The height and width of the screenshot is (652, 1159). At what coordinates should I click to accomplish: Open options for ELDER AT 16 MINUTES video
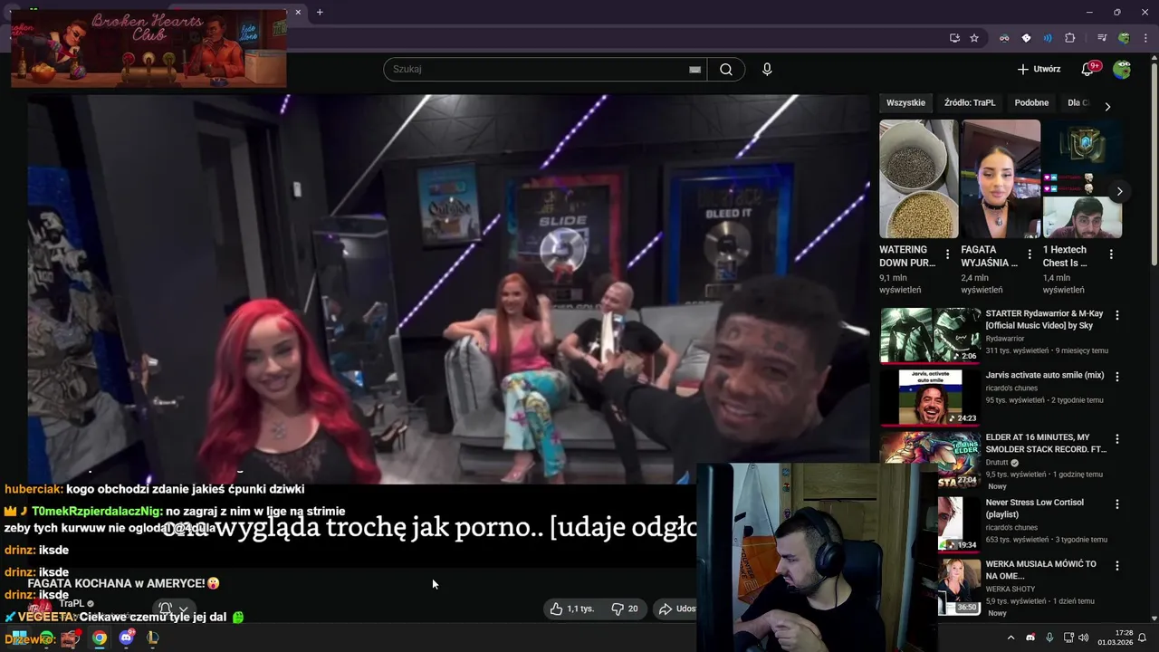pos(1116,438)
